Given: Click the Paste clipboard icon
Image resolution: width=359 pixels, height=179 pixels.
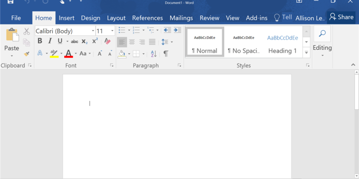Looking at the screenshot, I should (x=12, y=35).
